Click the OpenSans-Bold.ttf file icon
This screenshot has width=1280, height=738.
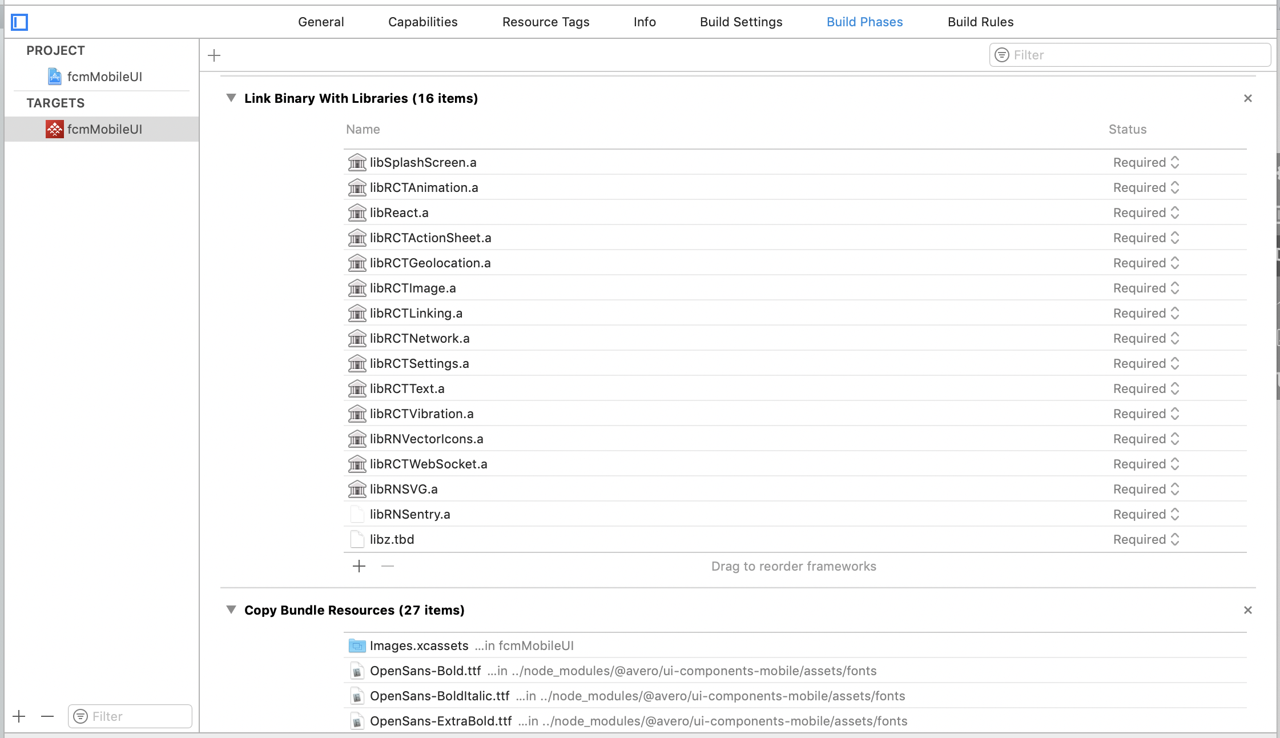pos(357,671)
